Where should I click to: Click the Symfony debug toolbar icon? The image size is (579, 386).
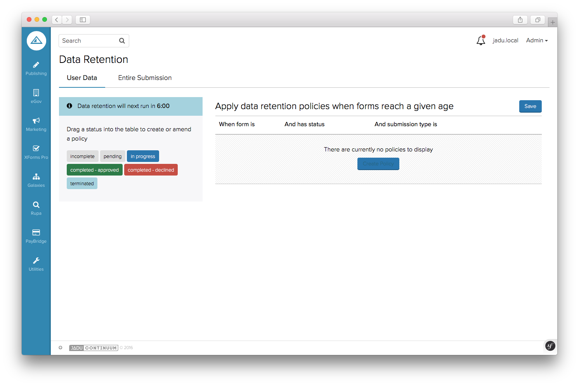click(550, 346)
